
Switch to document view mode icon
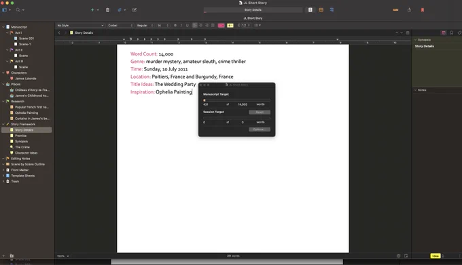(310, 9)
